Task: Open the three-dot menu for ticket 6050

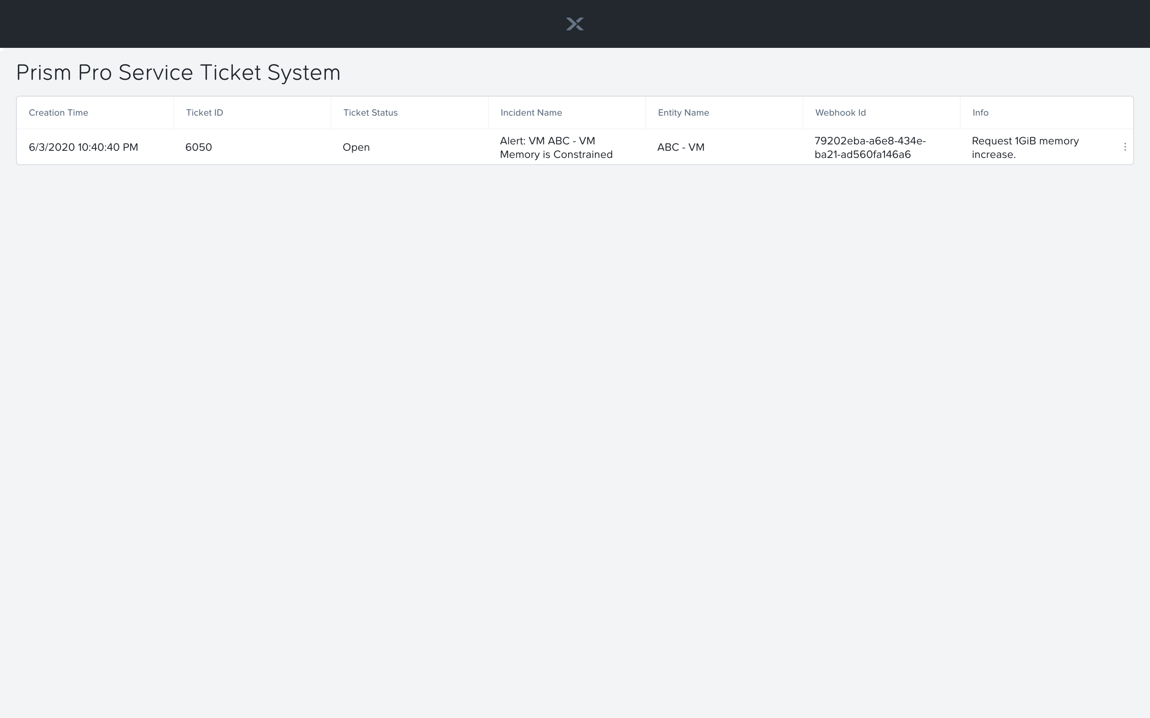Action: click(x=1125, y=147)
